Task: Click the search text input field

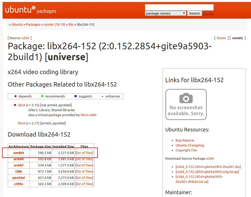Action: 179,7
